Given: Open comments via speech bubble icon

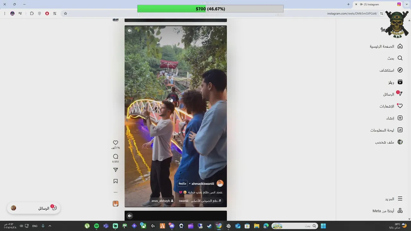Looking at the screenshot, I should tap(116, 156).
